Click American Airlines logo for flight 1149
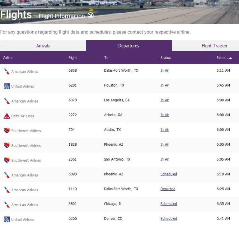Viewport: 239px width, 227px height. [x=7, y=190]
